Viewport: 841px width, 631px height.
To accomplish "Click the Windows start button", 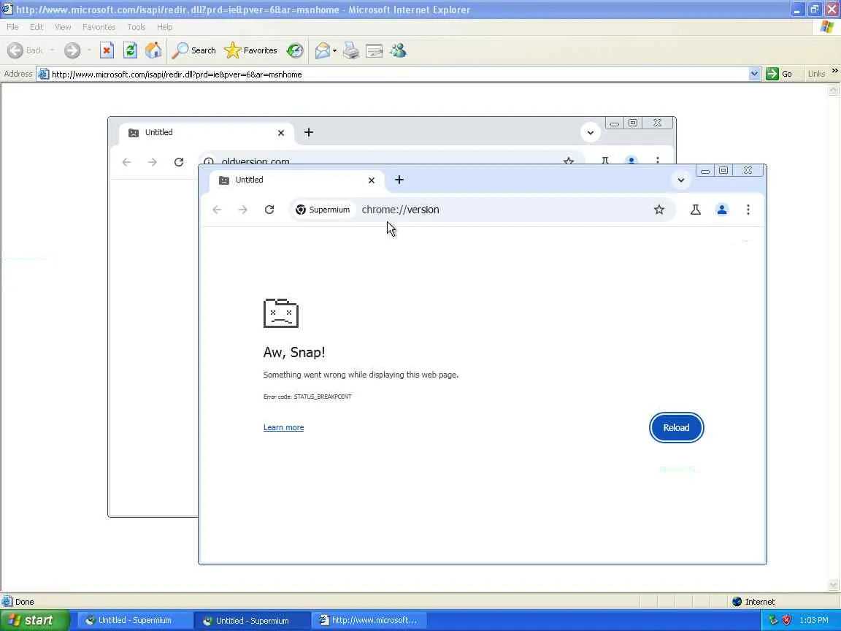I will click(35, 620).
